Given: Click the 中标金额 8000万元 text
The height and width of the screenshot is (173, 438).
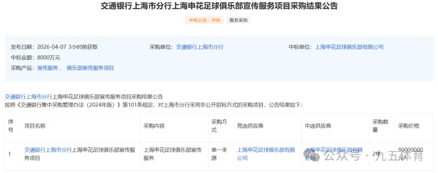Looking at the screenshot, I should [x=35, y=58].
